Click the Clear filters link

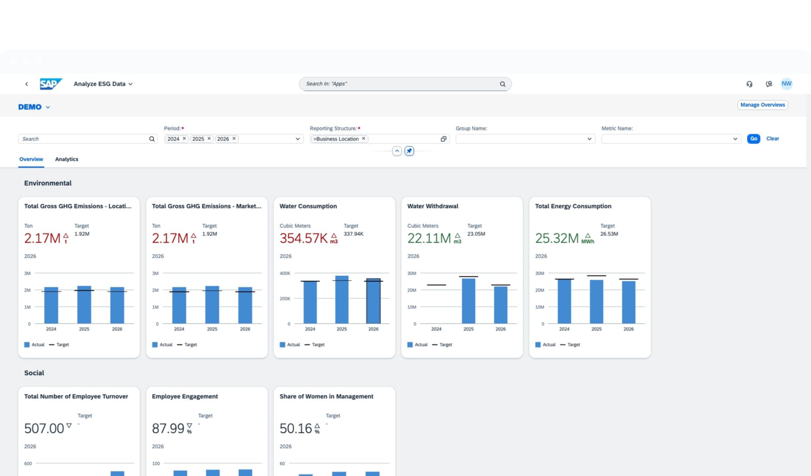coord(772,138)
